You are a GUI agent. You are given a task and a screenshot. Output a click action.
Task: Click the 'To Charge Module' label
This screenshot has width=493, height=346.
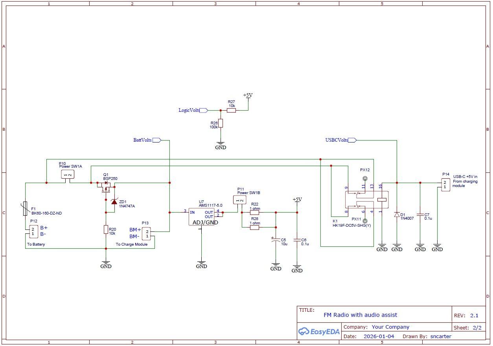click(x=131, y=244)
